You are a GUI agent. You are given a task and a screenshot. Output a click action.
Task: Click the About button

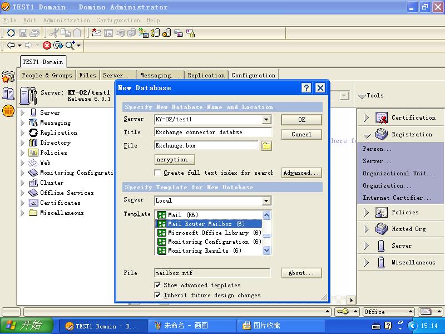(x=301, y=273)
